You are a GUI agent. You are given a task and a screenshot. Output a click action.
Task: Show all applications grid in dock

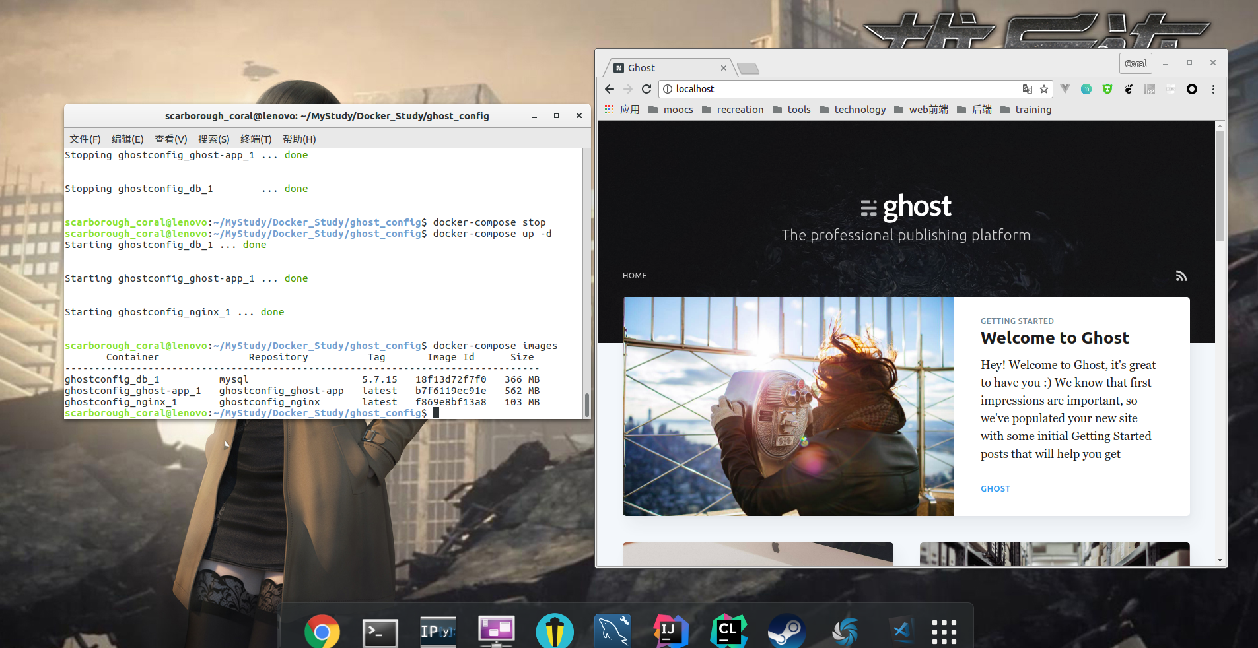click(944, 632)
